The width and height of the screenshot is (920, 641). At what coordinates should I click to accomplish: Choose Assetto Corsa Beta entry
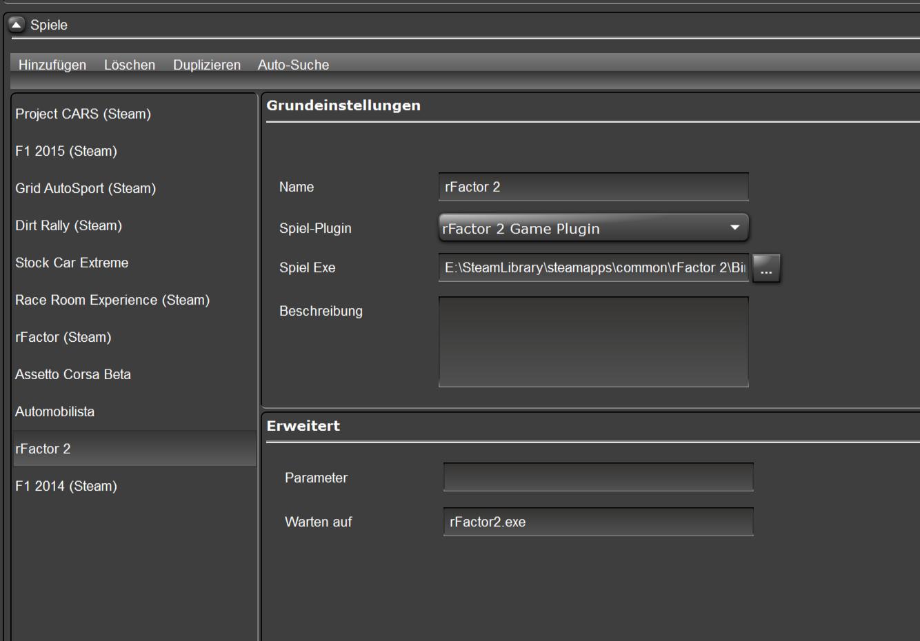point(134,374)
